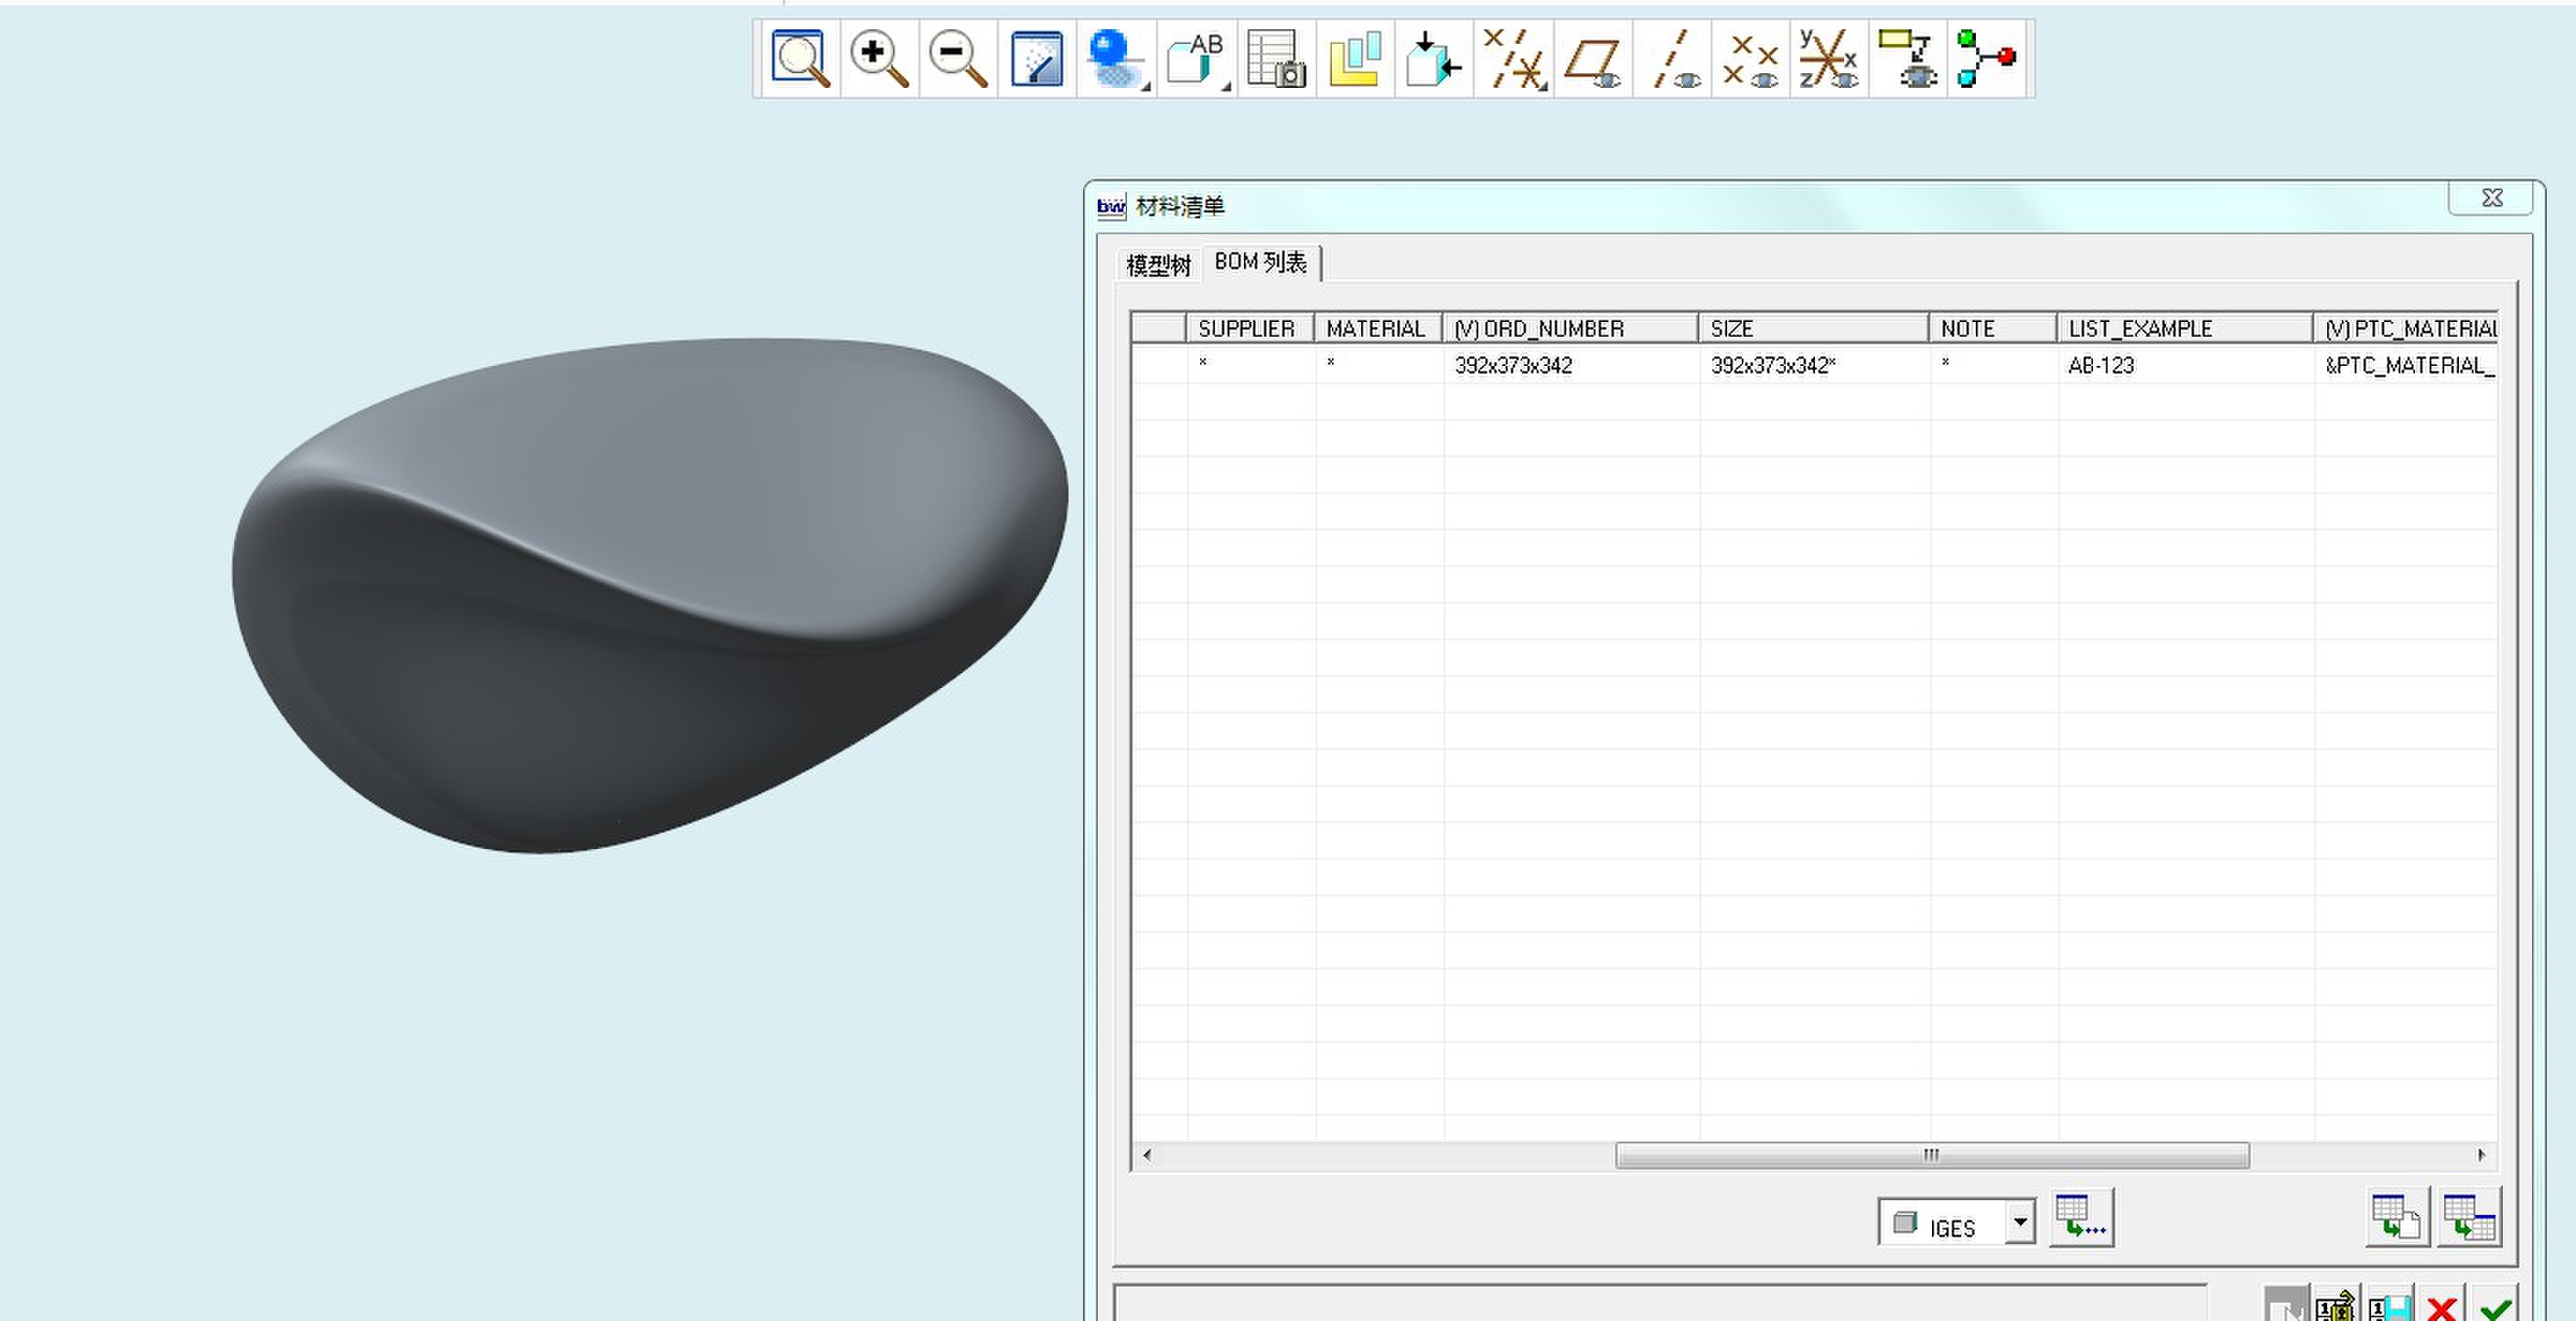The image size is (2576, 1321).
Task: Select the Zoom Out magnifier tool
Action: pos(958,59)
